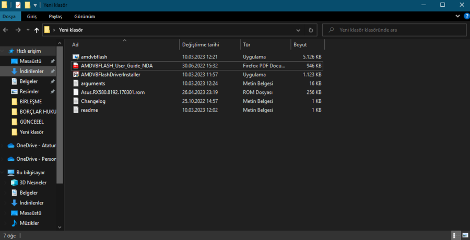Refresh the current folder view
The image size is (470, 240).
pyautogui.click(x=311, y=30)
